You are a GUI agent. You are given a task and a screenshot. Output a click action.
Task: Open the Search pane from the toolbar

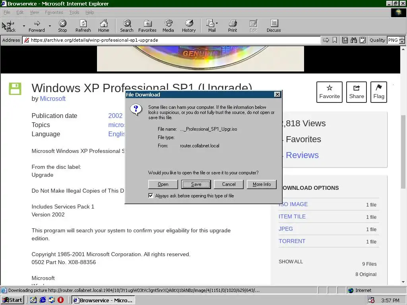point(127,26)
